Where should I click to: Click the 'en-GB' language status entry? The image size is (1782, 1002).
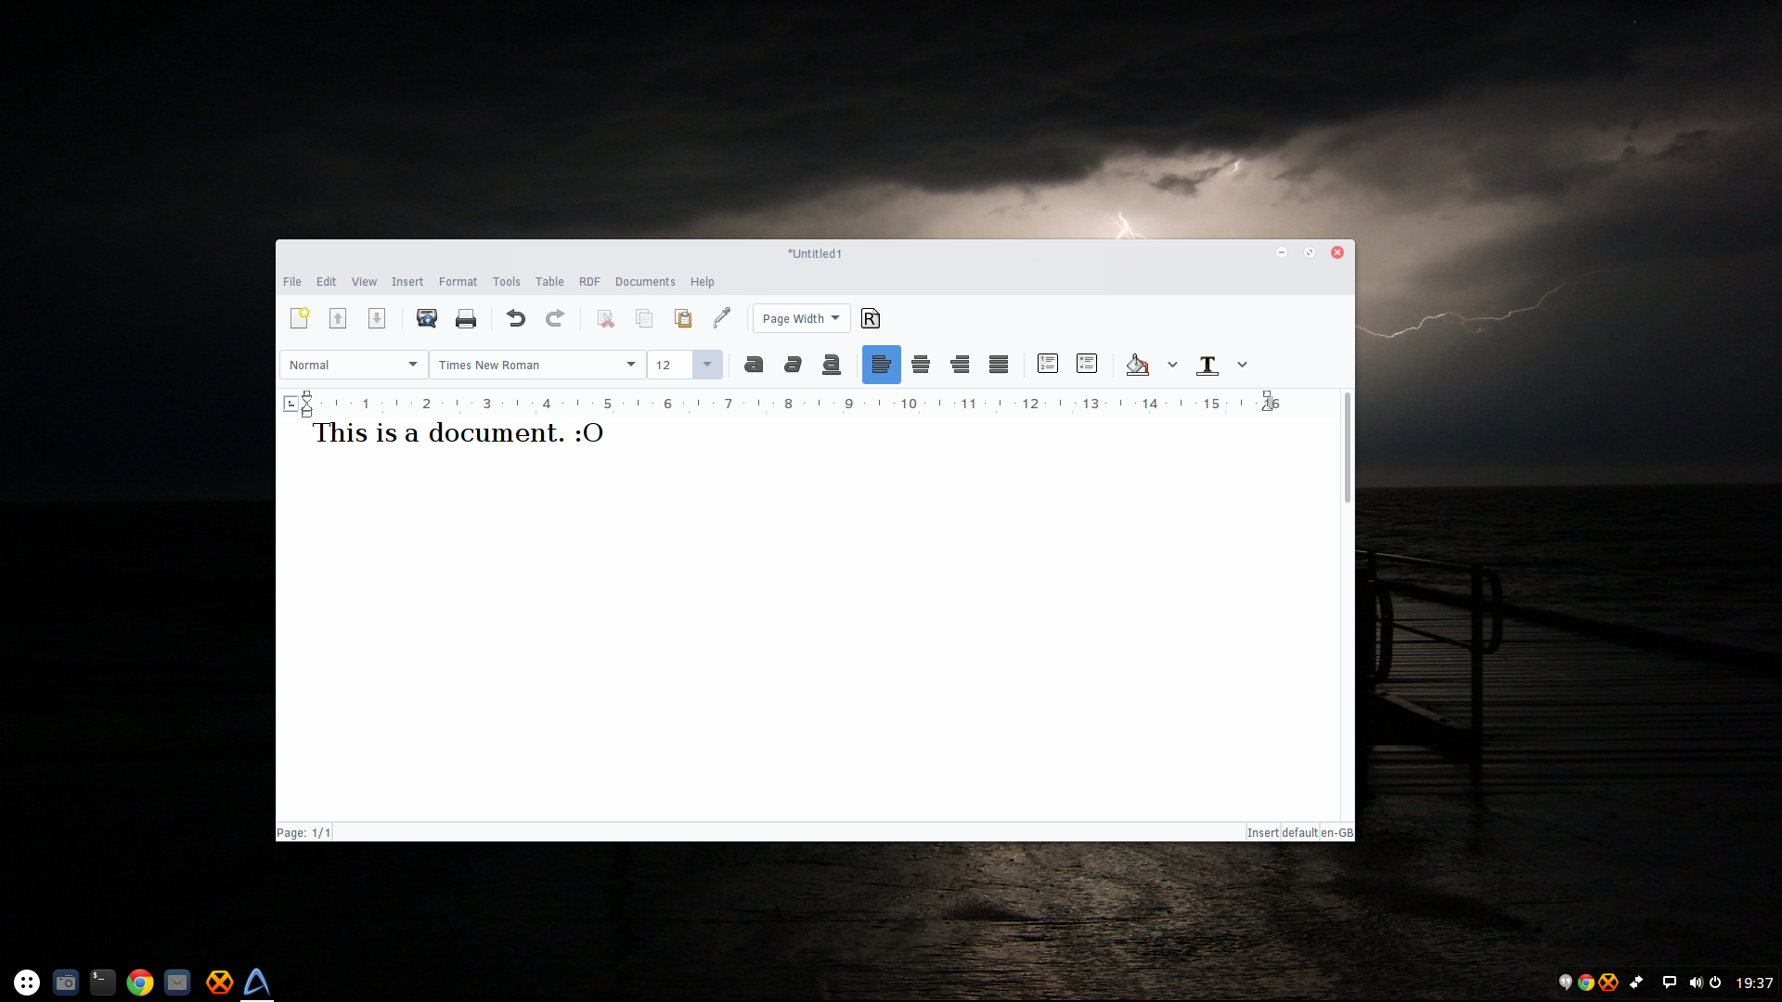click(x=1336, y=832)
